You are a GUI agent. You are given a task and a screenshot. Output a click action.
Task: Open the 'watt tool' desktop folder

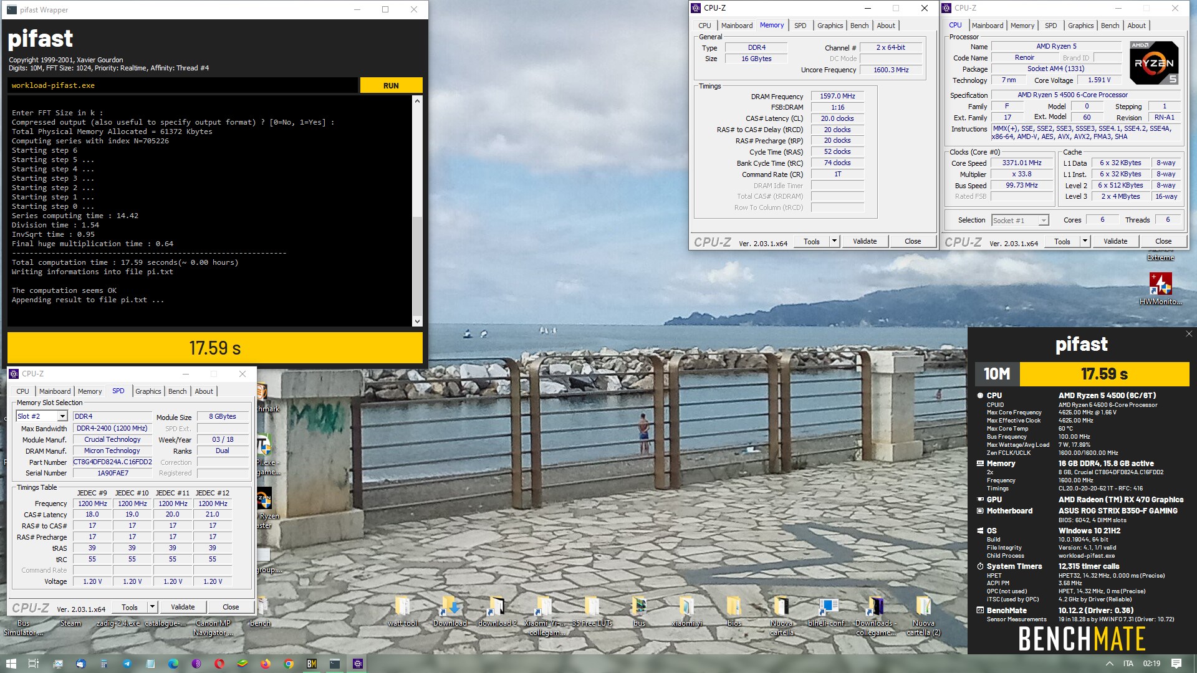402,611
